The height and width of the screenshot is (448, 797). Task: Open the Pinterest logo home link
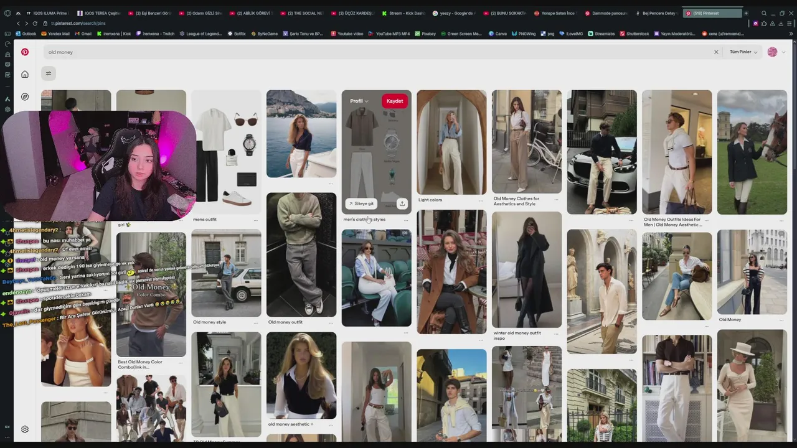25,52
